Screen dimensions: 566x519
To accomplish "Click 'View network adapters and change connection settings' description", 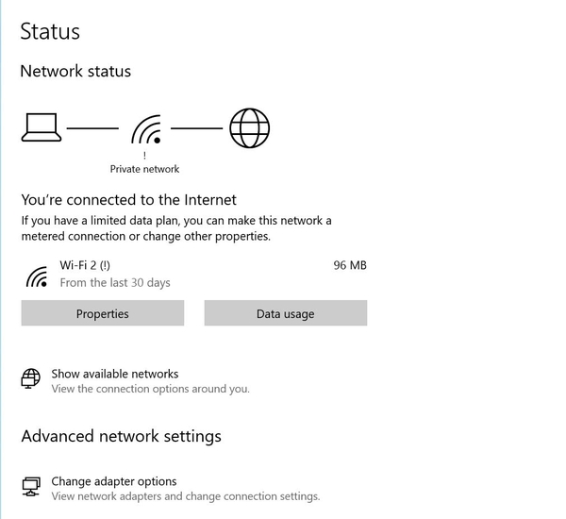I will pyautogui.click(x=185, y=496).
